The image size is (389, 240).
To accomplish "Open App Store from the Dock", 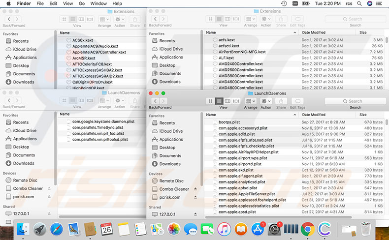I will coord(258,229).
